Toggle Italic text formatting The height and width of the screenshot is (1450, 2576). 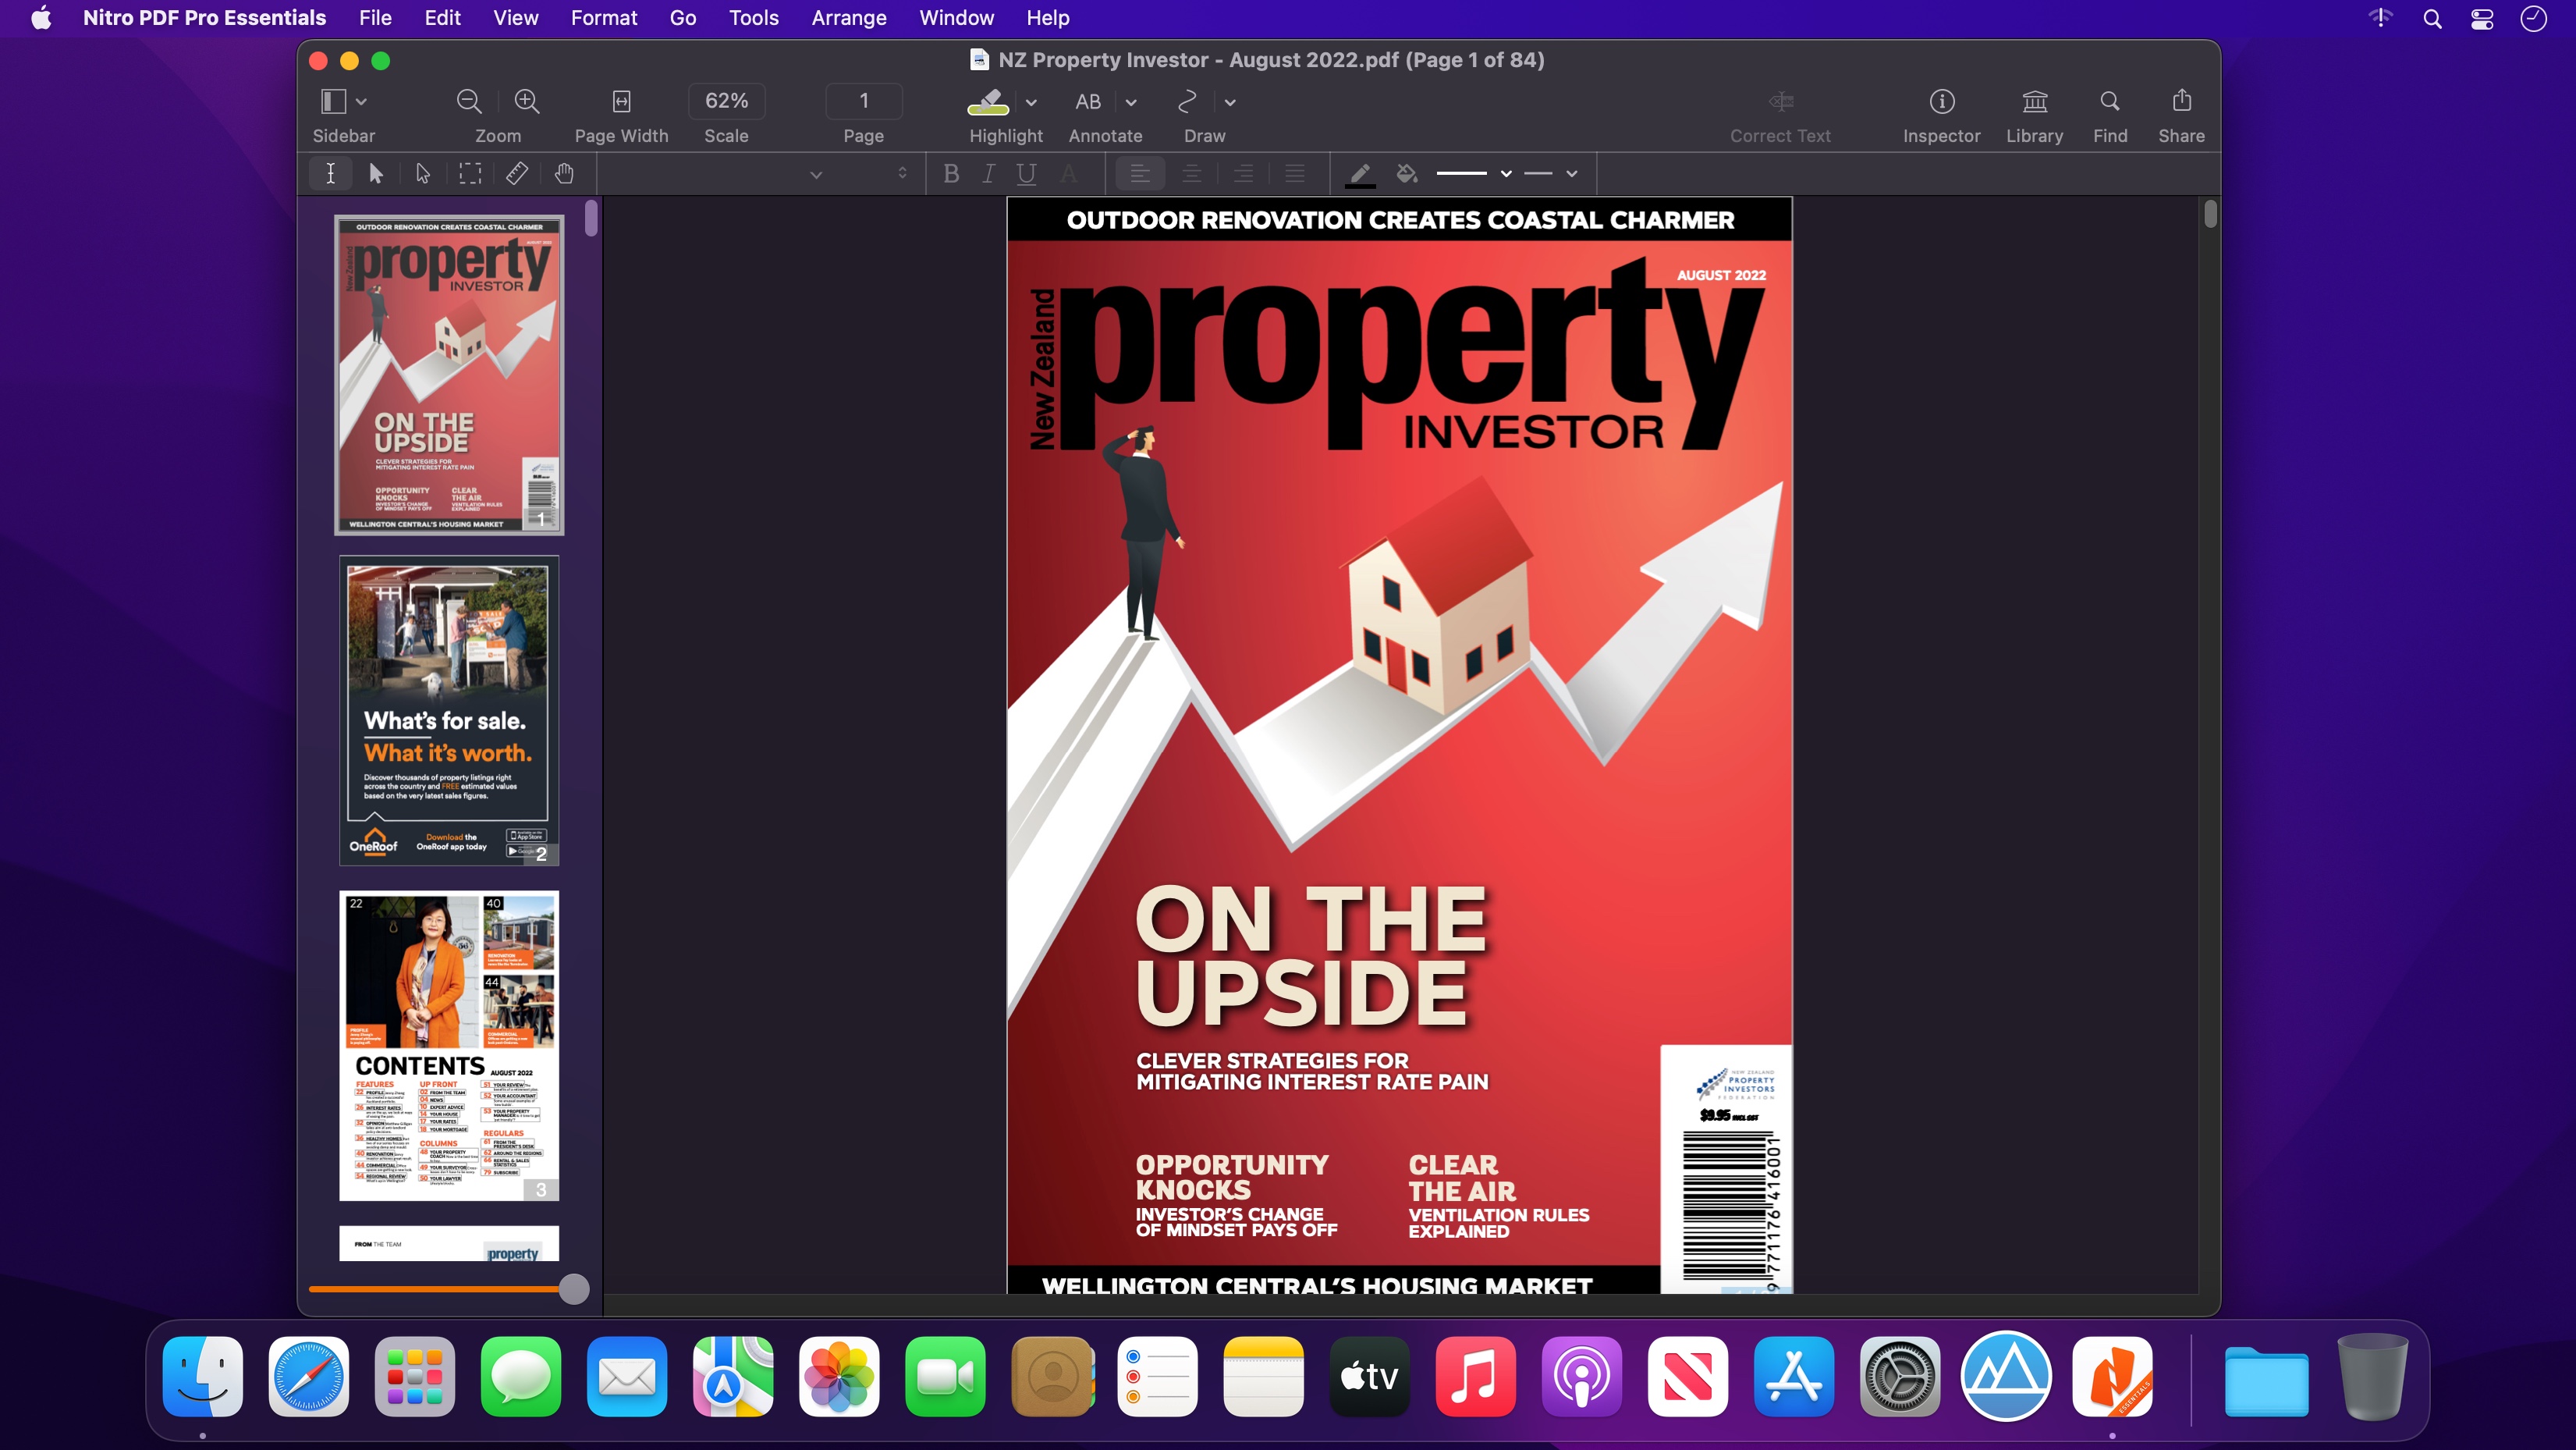[x=988, y=174]
